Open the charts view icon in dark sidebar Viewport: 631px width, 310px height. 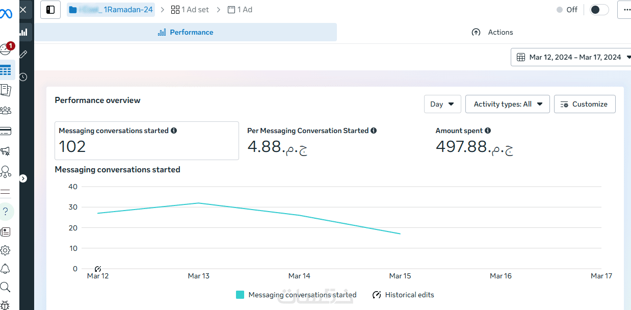[x=23, y=32]
